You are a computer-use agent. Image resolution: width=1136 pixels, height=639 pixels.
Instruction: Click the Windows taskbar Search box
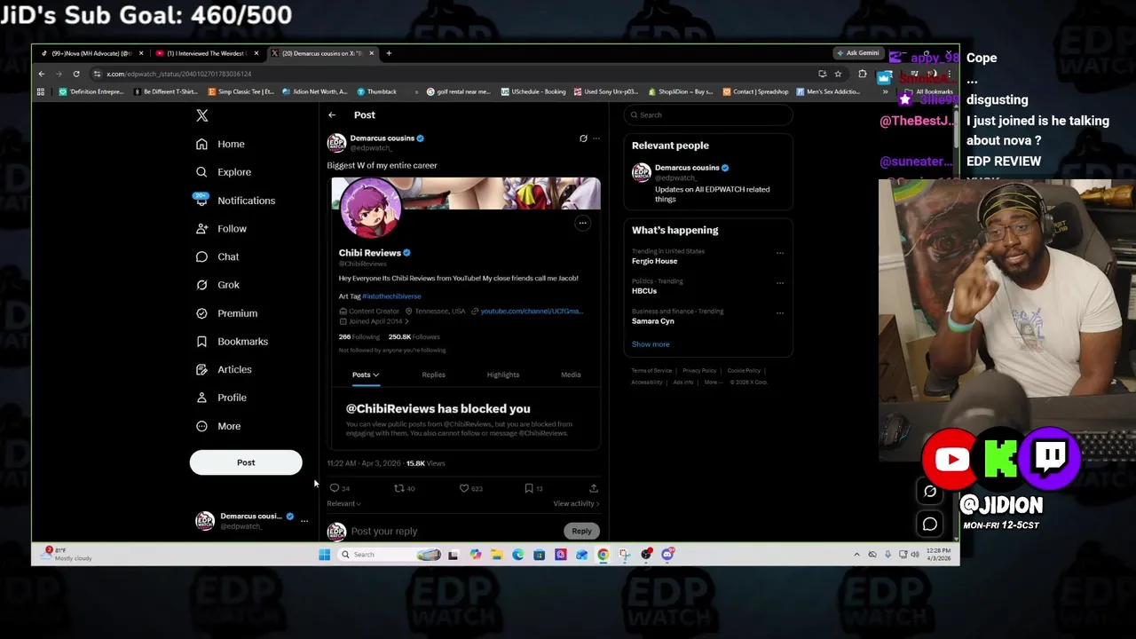[x=389, y=555]
